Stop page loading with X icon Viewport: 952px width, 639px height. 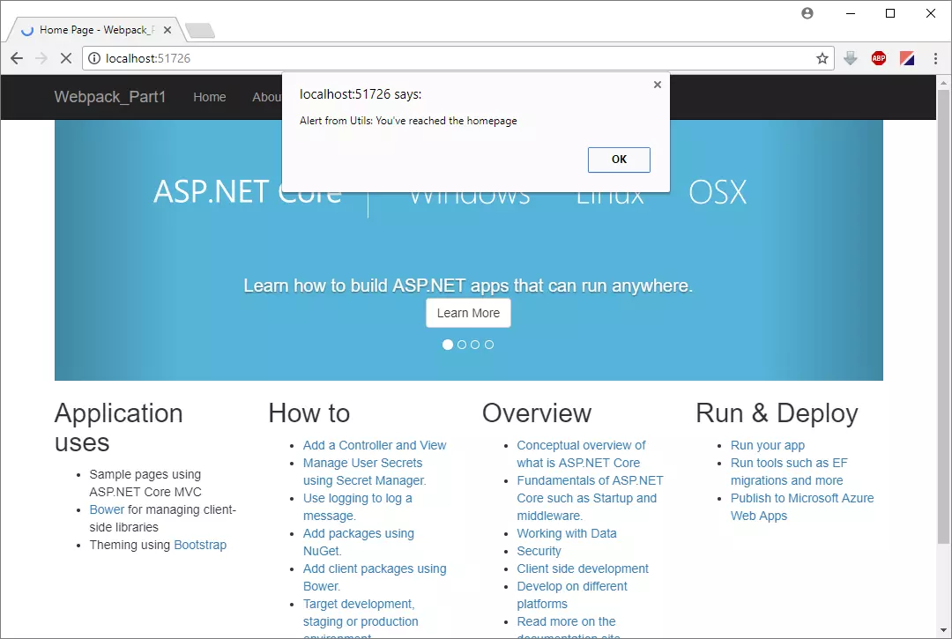click(66, 58)
